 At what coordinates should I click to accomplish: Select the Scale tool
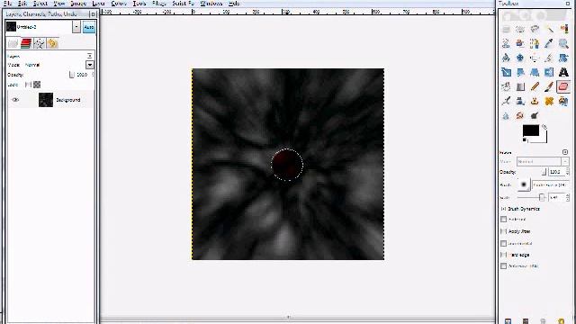click(506, 72)
